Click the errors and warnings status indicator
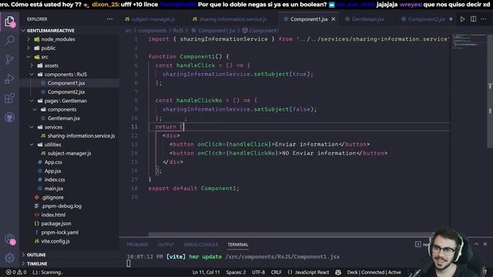Image resolution: width=493 pixels, height=277 pixels. coord(16,272)
